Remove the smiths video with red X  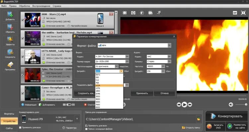[x=111, y=32]
